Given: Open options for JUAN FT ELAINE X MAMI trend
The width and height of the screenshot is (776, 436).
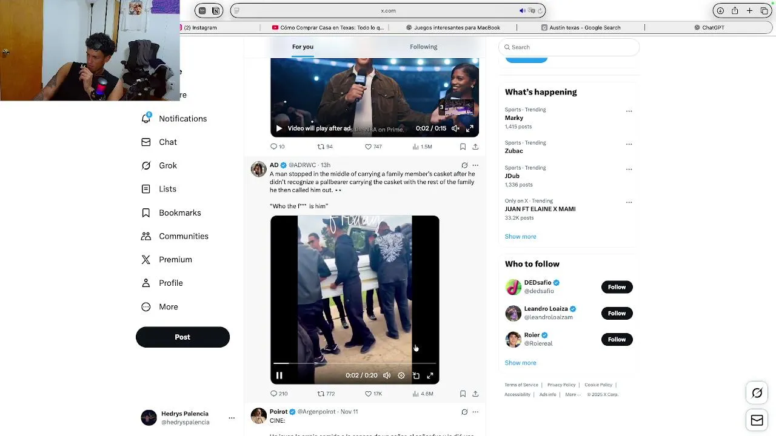Looking at the screenshot, I should click(x=629, y=202).
